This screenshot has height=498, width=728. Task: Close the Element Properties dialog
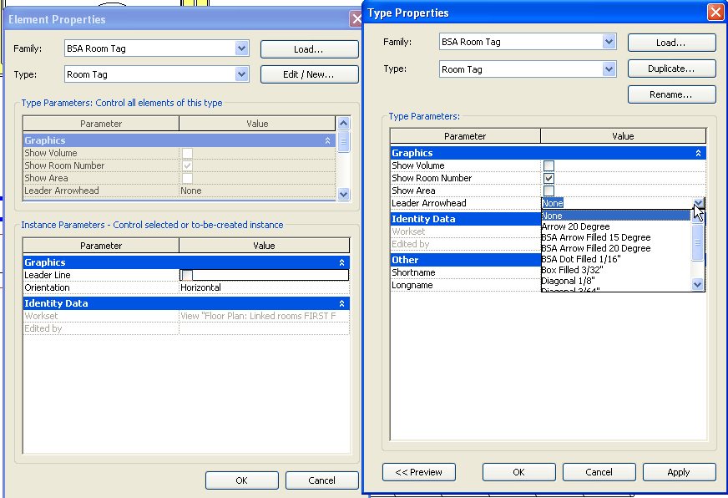[x=356, y=19]
